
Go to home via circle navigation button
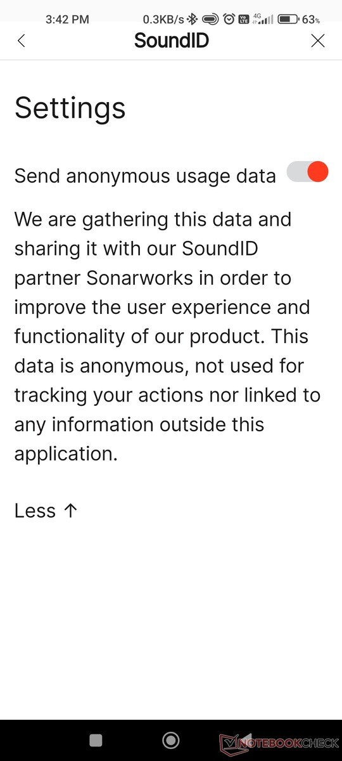171,740
